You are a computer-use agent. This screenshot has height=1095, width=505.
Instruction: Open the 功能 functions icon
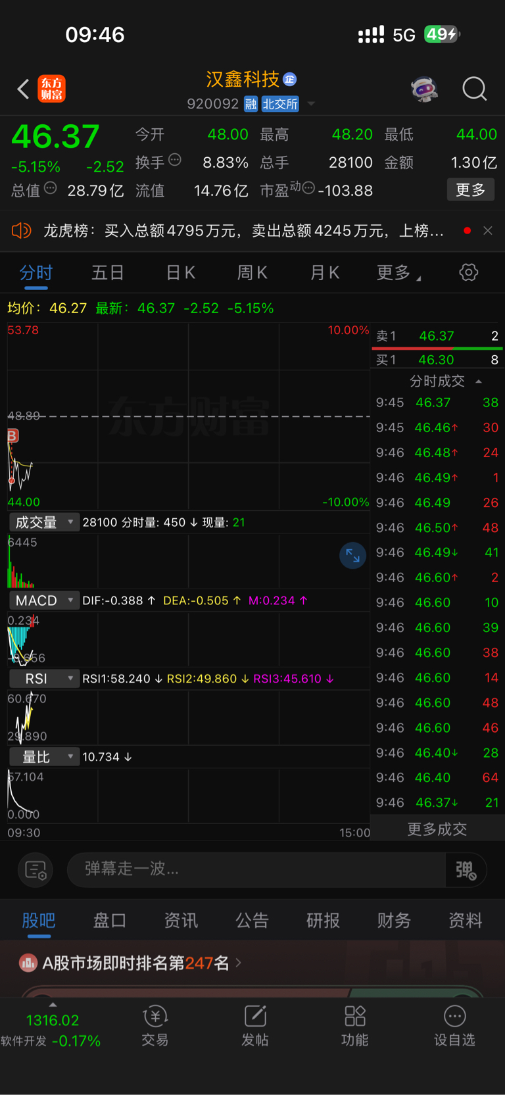pos(355,1026)
